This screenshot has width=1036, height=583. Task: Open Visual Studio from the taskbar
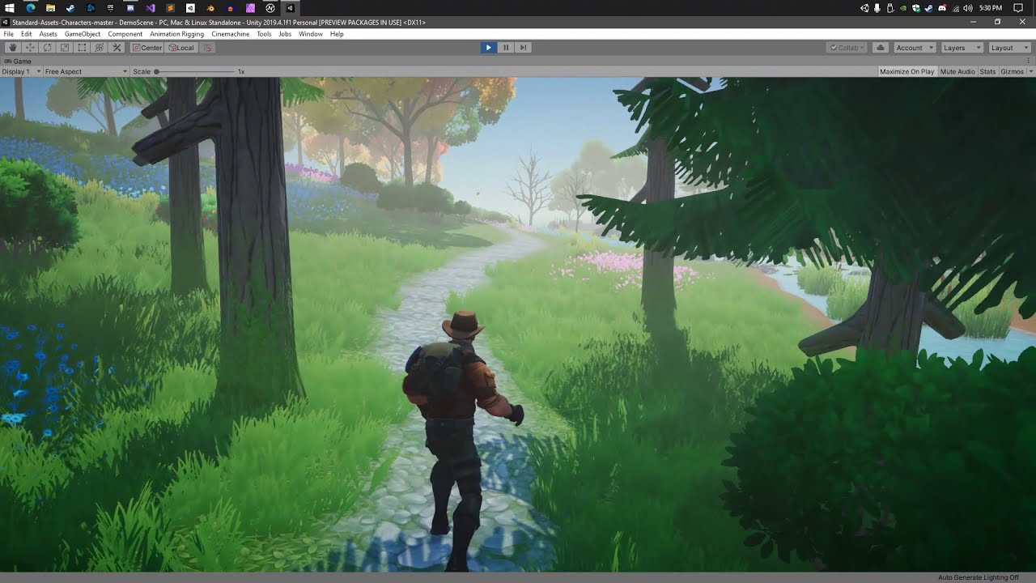pos(151,8)
